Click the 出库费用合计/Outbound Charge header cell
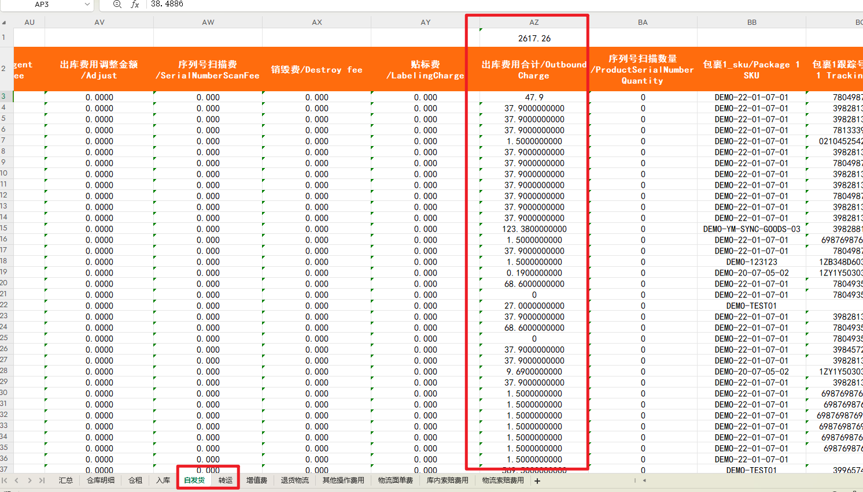Screen dimensions: 863x492 (534, 69)
